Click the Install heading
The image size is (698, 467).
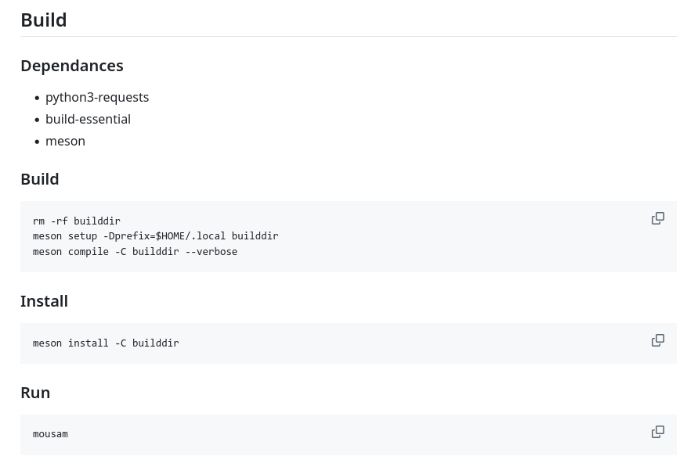(44, 301)
